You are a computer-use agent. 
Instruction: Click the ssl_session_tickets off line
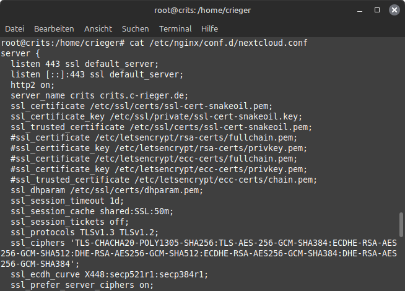70,222
